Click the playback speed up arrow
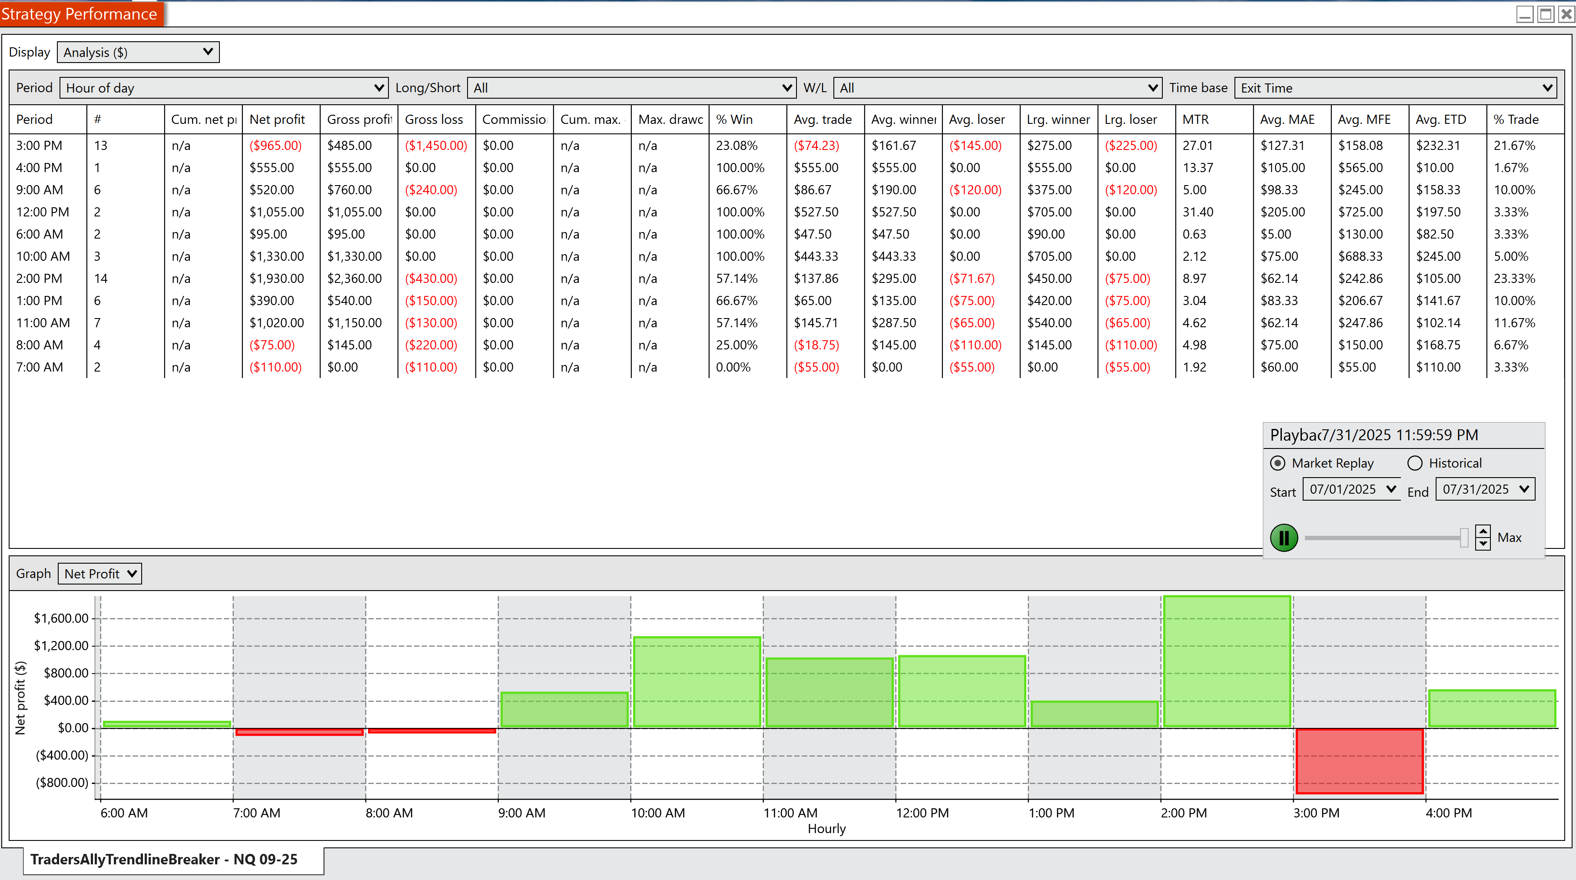The width and height of the screenshot is (1576, 880). tap(1483, 531)
